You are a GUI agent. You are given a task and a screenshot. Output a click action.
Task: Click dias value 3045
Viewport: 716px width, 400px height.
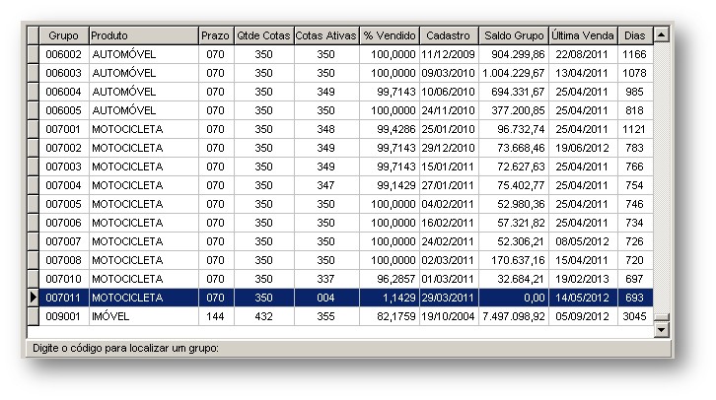tap(635, 316)
